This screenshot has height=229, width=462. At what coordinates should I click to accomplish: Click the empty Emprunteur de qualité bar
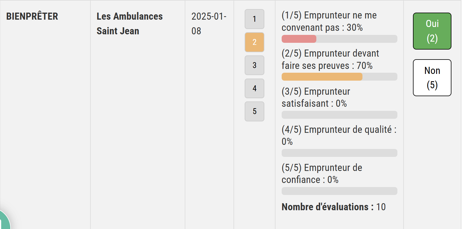(339, 153)
